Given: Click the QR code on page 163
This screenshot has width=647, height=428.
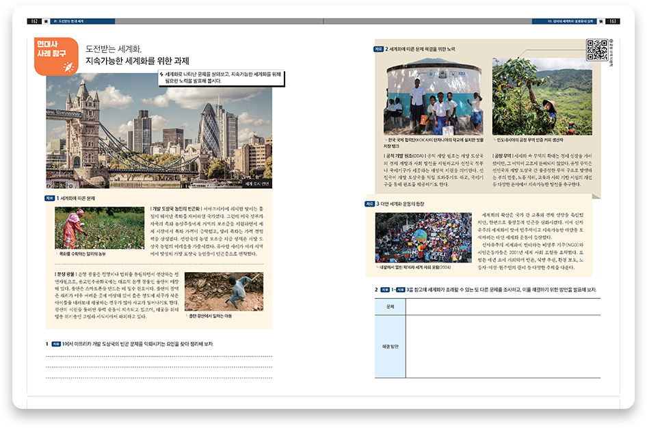Looking at the screenshot, I should [597, 50].
